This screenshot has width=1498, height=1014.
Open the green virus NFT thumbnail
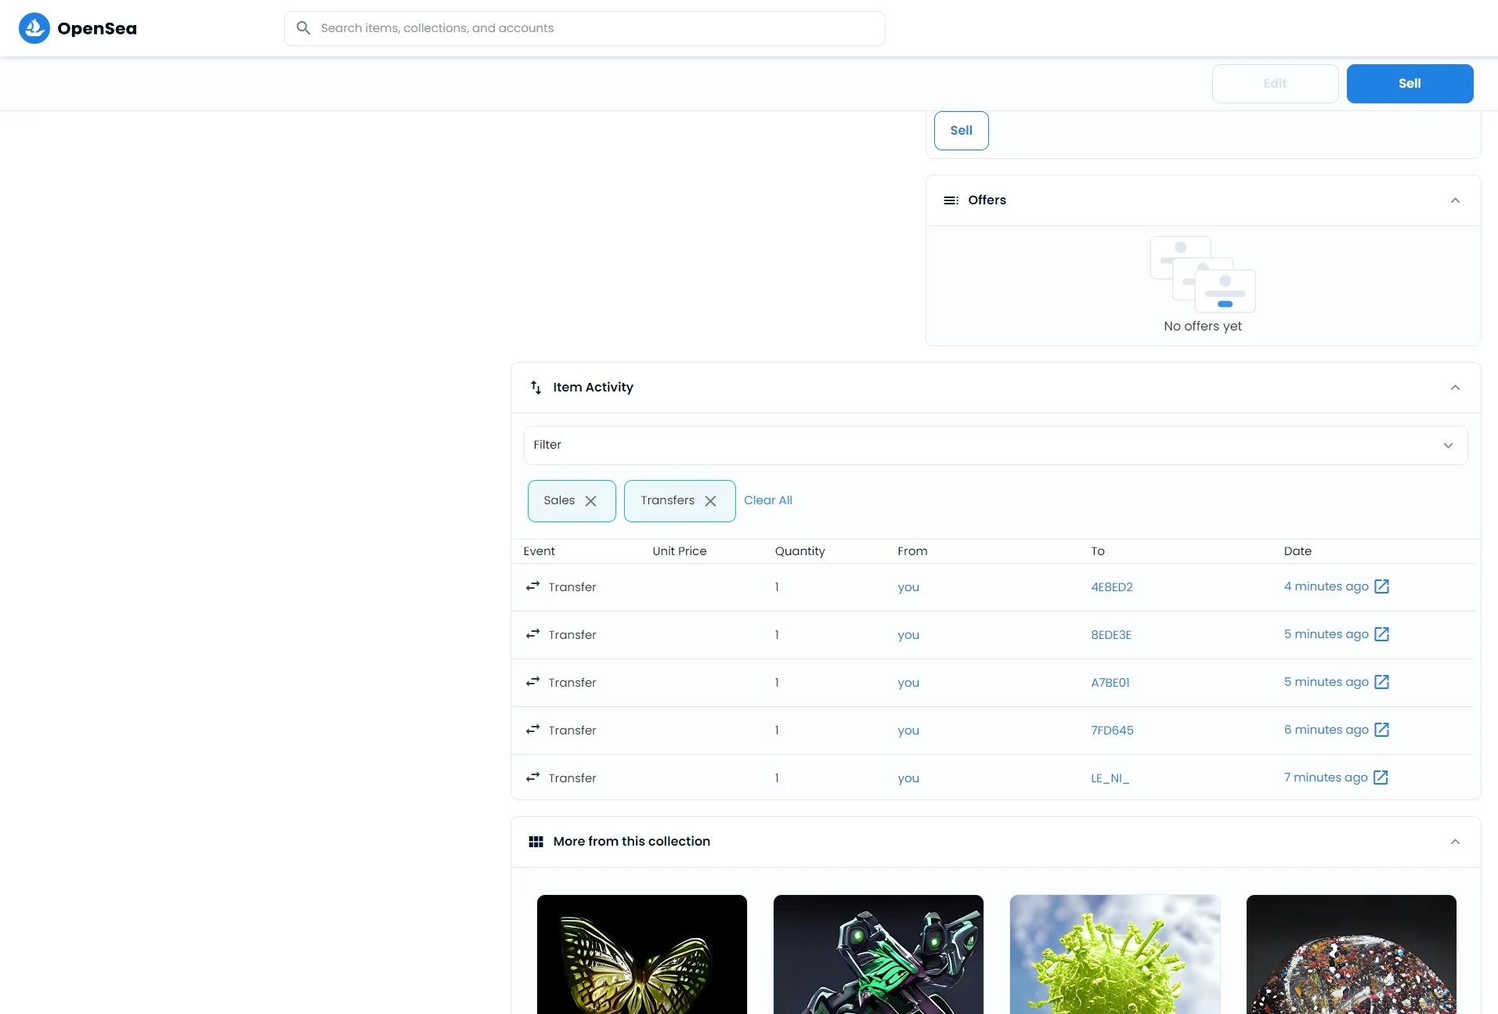[x=1114, y=954]
